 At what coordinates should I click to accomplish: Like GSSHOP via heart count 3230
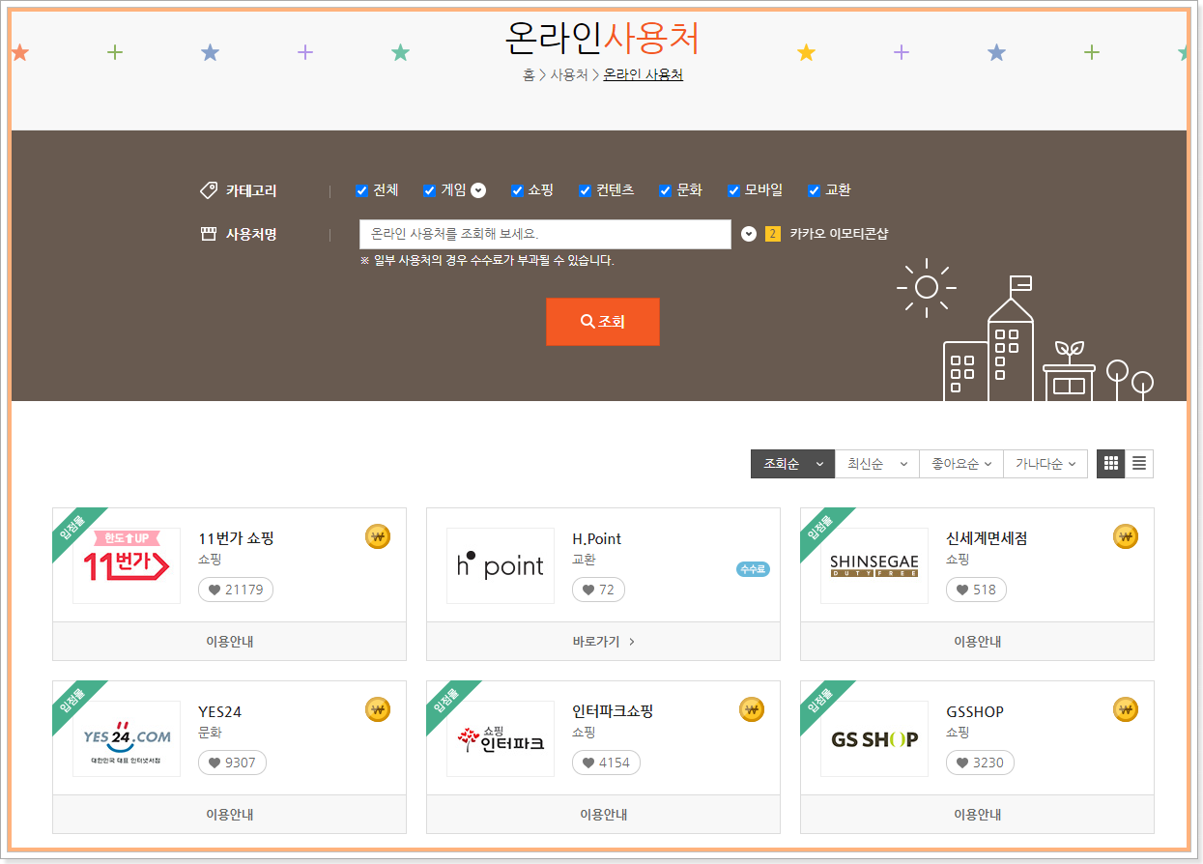pos(980,763)
